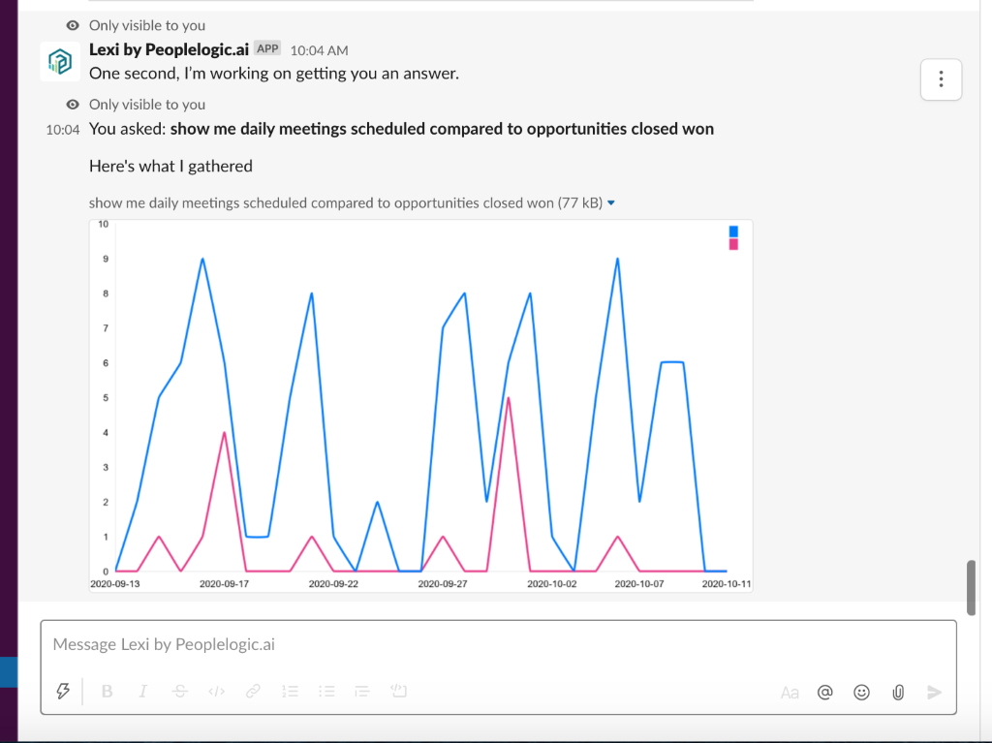Insert a link using the link icon
Screen dimensions: 992x743
(x=253, y=691)
